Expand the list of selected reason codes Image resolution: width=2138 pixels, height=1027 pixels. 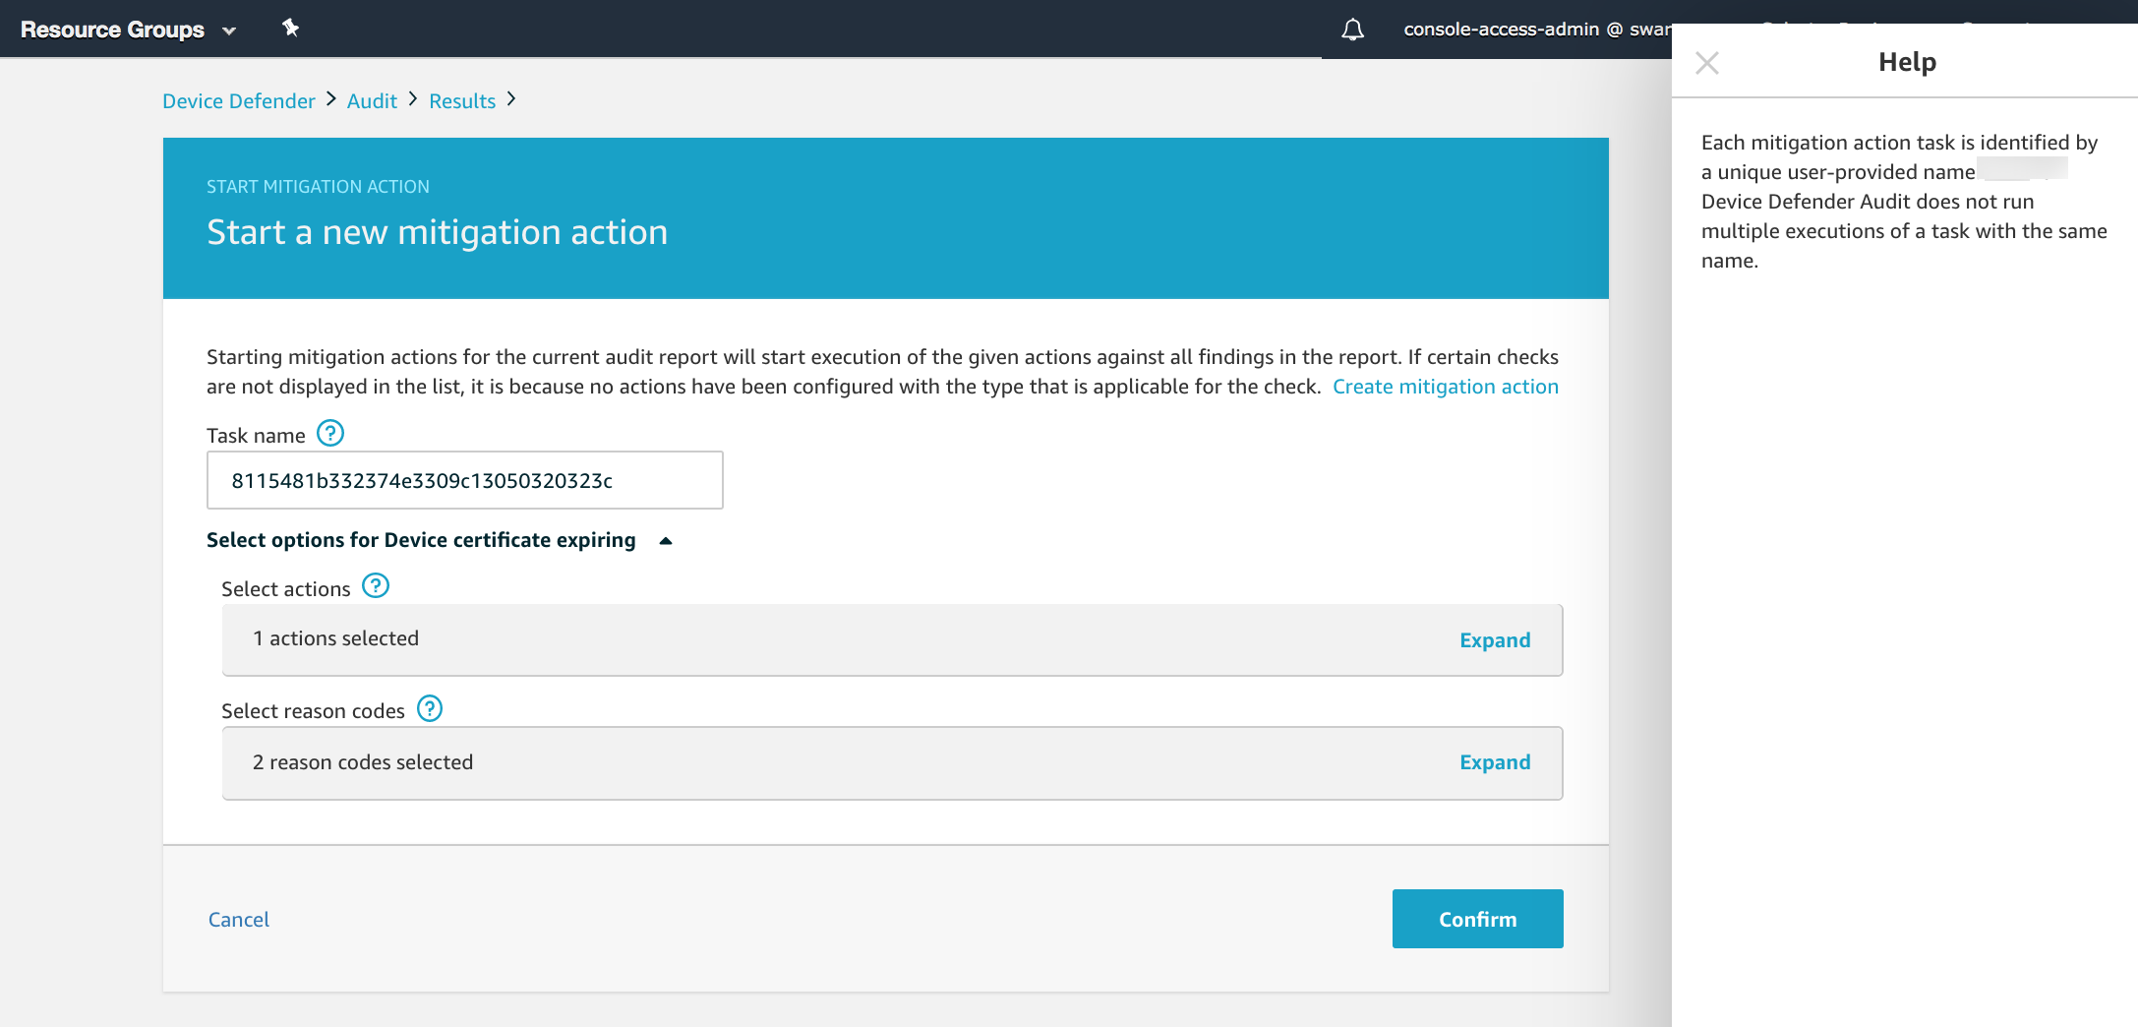coord(1495,761)
